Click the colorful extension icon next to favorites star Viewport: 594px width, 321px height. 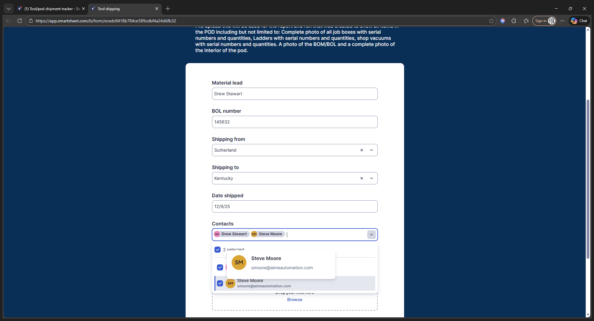pyautogui.click(x=503, y=21)
